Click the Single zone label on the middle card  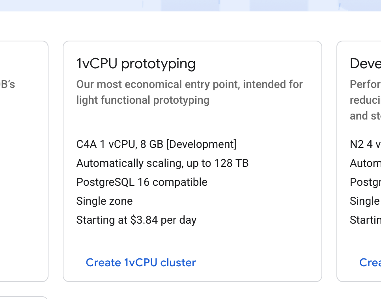(104, 201)
